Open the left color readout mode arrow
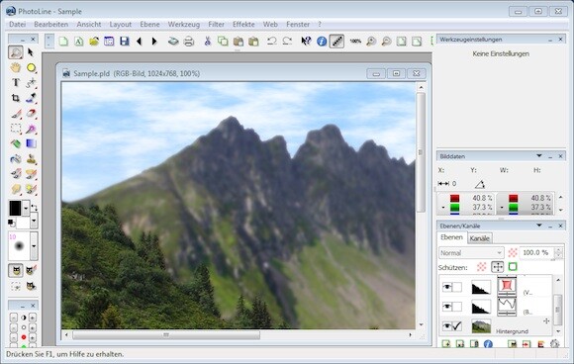The image size is (574, 364). (x=443, y=208)
